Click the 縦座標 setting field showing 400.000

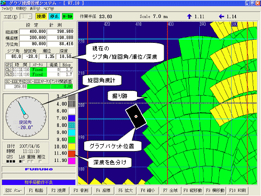click(33, 31)
